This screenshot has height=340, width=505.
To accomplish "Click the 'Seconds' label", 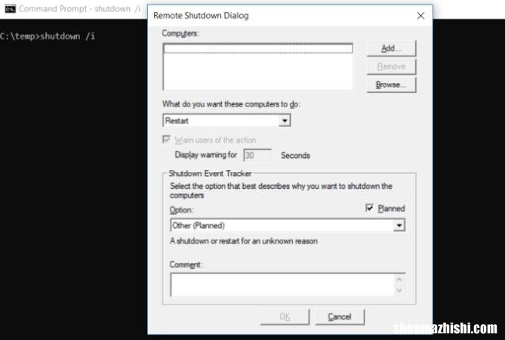I will point(295,156).
